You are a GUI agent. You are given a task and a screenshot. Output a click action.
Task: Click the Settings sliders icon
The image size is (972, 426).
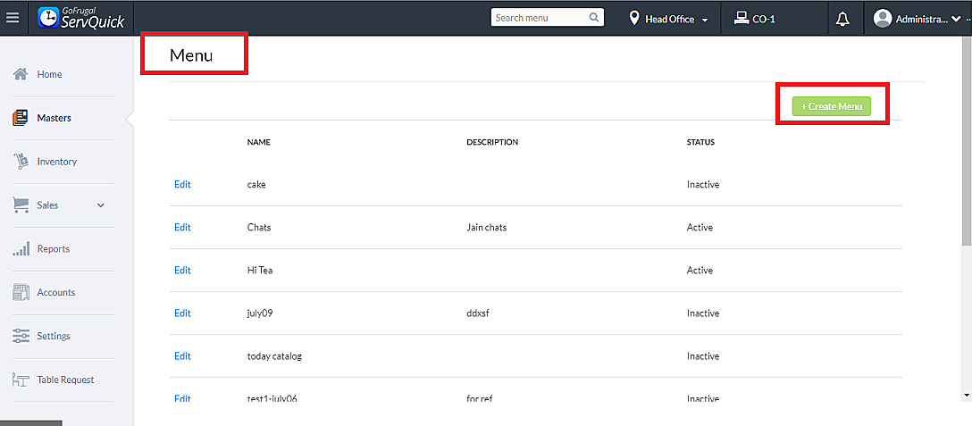(21, 336)
